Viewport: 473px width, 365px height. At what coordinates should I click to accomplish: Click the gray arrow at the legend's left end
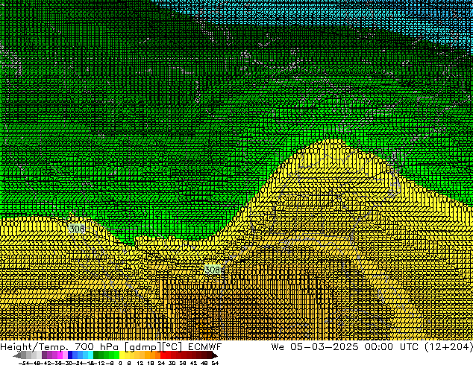tap(17, 355)
